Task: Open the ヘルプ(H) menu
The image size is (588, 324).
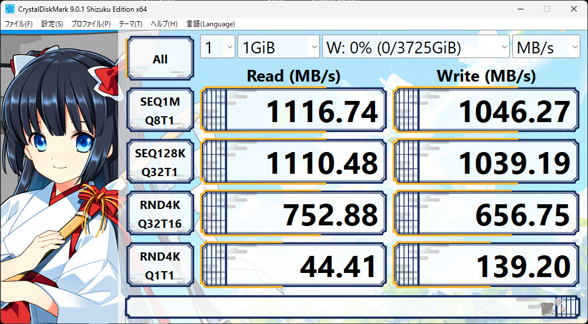Action: tap(164, 24)
